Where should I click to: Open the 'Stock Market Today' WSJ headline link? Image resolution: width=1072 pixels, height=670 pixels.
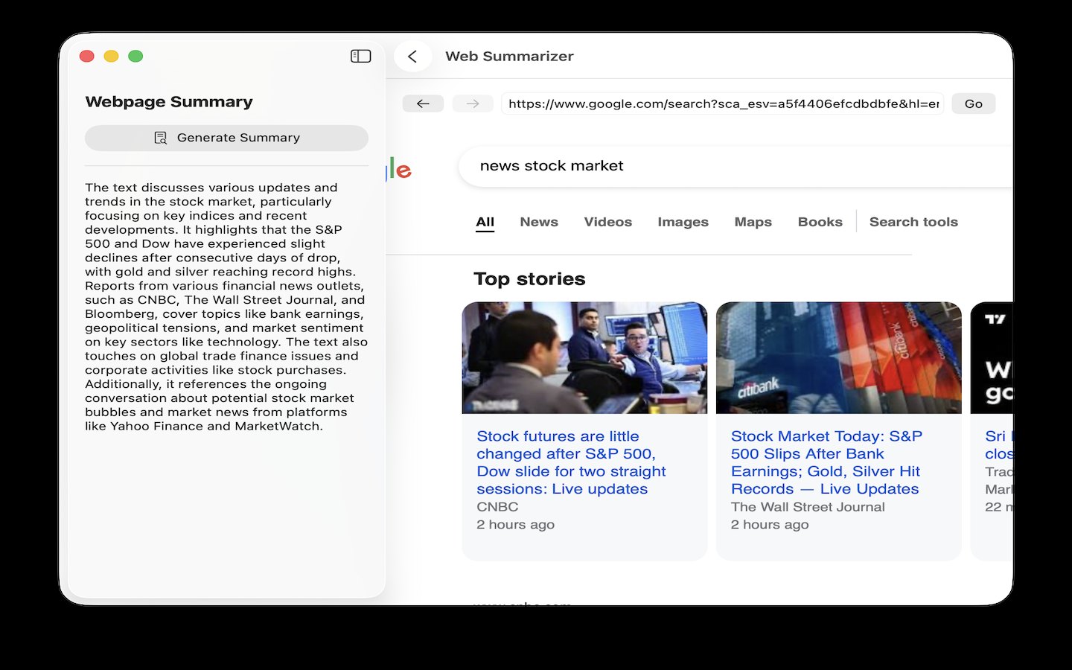[x=826, y=462]
